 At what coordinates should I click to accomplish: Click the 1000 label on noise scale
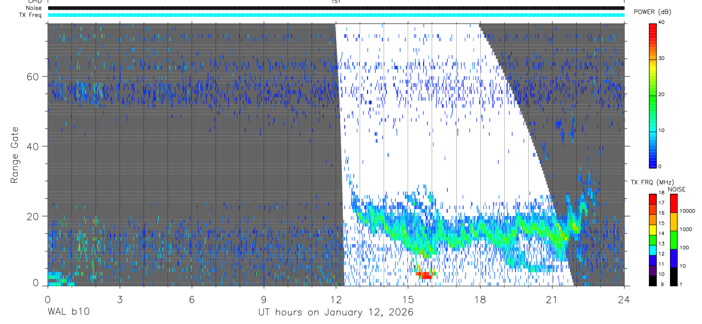pos(686,230)
